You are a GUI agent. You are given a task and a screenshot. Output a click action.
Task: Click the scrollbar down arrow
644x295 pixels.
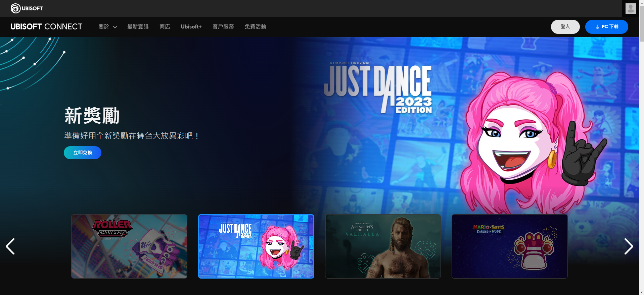pyautogui.click(x=641, y=292)
